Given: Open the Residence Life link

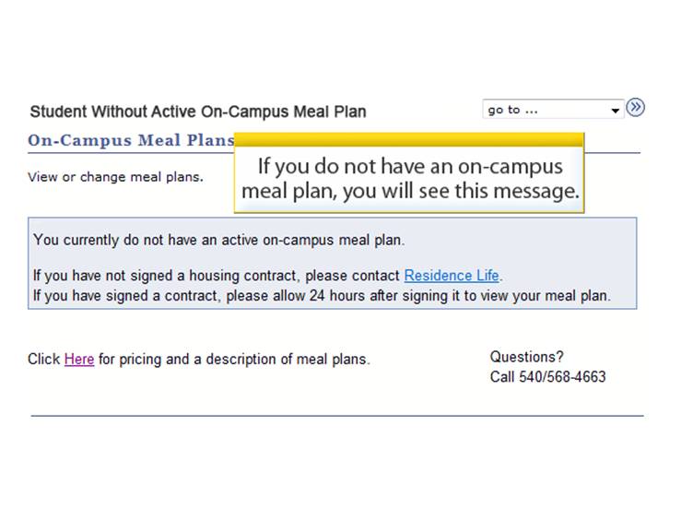Looking at the screenshot, I should [452, 276].
